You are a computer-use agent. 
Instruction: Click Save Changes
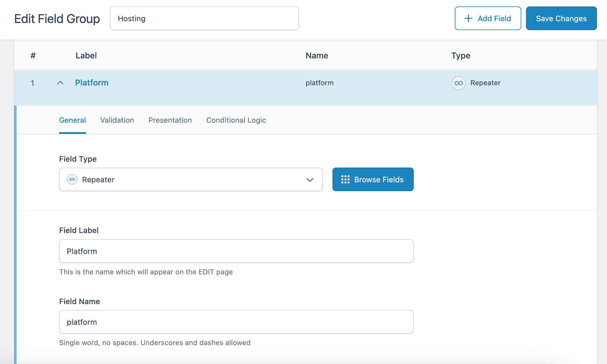pos(561,18)
